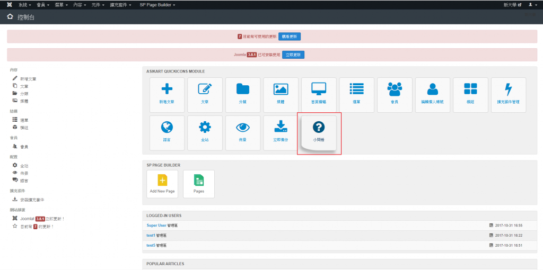Click the 立即更新 button for Joomla update
This screenshot has width=543, height=270.
point(294,55)
